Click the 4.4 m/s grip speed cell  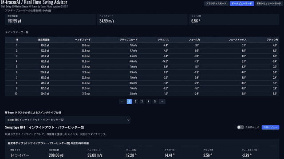(133, 56)
